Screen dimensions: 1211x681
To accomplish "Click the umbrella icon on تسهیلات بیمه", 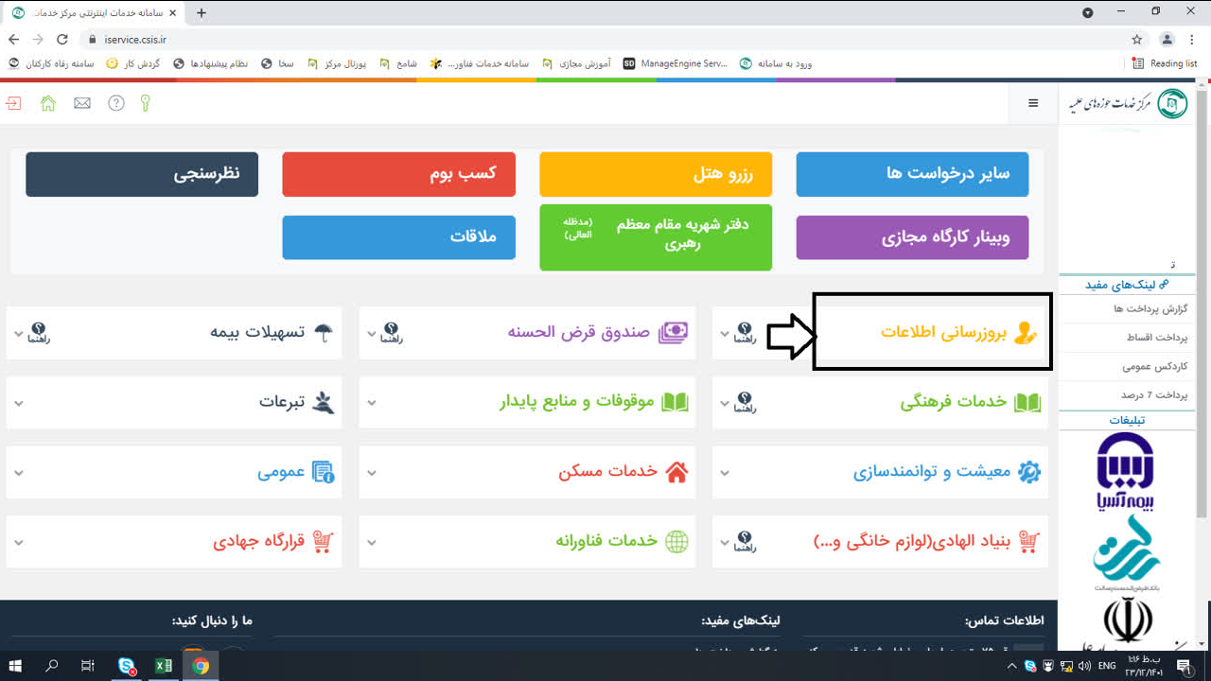I will [322, 331].
